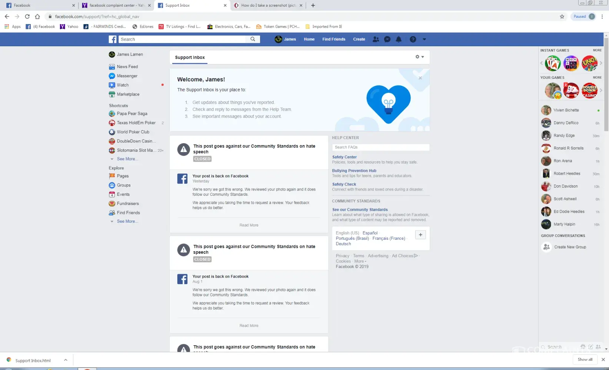Click the Search FAQs input field
The width and height of the screenshot is (609, 370).
click(x=380, y=147)
